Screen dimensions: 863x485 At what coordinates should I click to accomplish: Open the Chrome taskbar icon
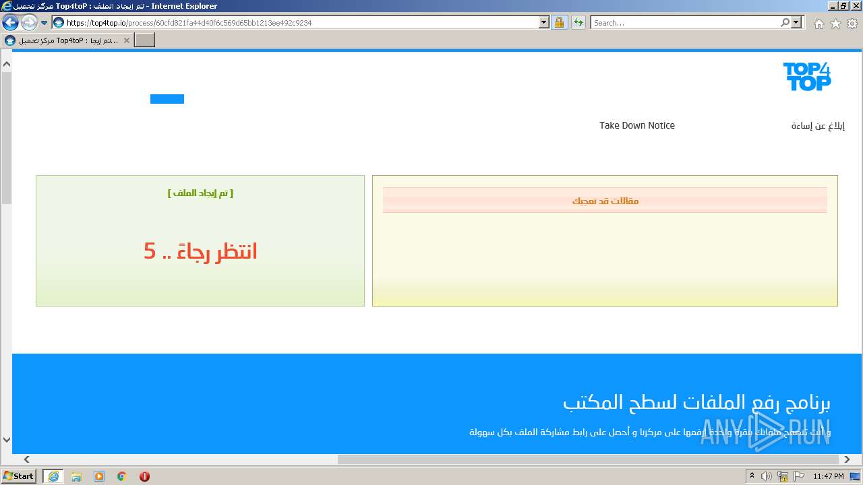click(x=122, y=476)
